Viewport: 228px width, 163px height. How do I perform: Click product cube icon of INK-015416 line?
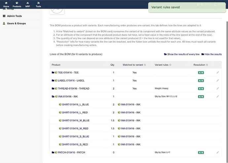57,96
